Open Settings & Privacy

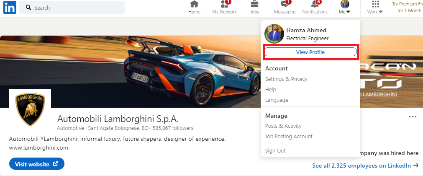point(286,79)
